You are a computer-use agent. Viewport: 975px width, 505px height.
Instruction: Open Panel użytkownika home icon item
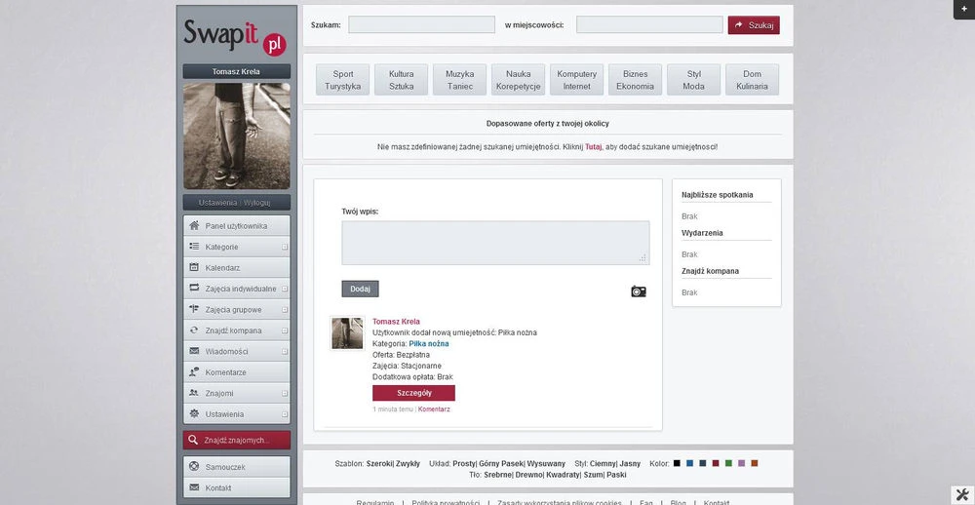click(x=236, y=226)
